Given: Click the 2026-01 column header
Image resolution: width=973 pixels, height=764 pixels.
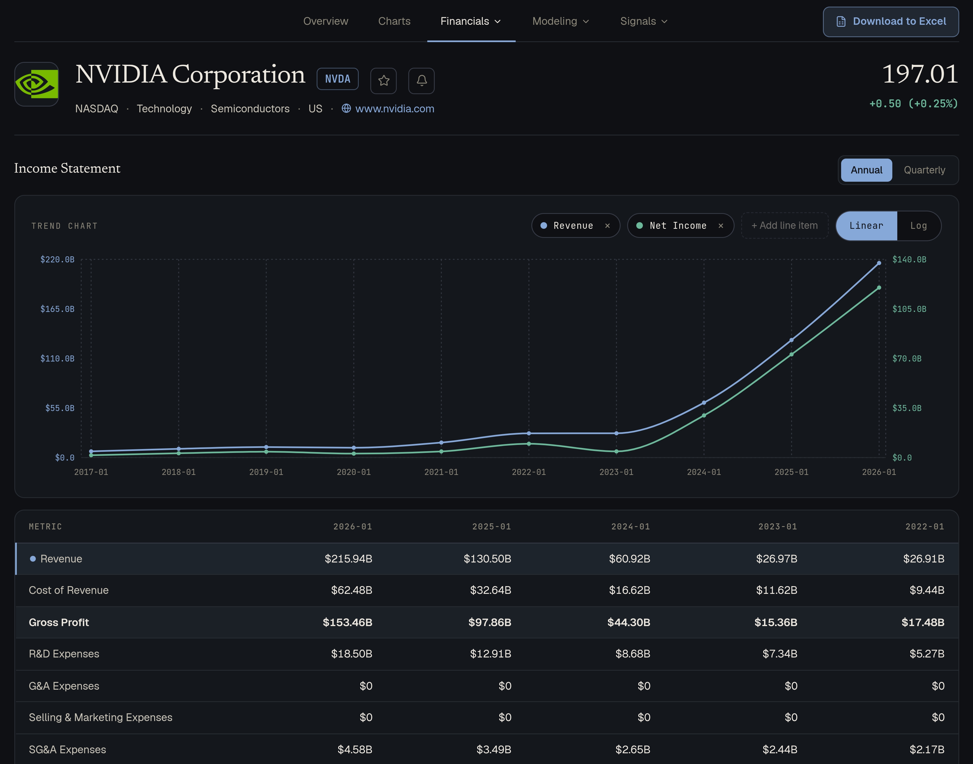Looking at the screenshot, I should click(352, 526).
